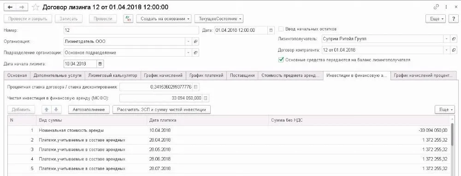Viewport: 461px width, 176px height.
Task: Expand Организация dropdown arrow
Action: (189, 41)
